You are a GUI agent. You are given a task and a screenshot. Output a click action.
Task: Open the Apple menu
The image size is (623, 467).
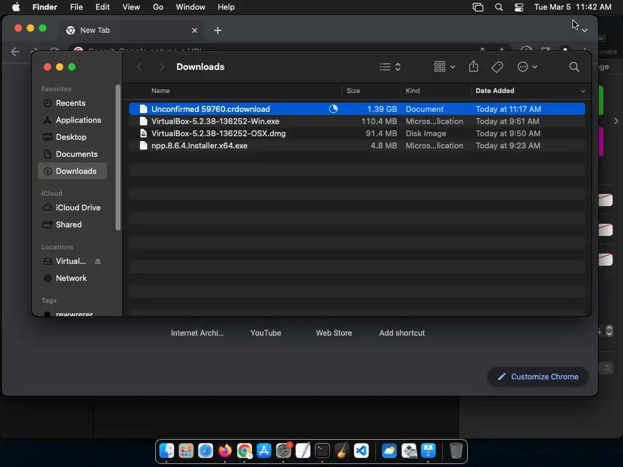click(16, 7)
